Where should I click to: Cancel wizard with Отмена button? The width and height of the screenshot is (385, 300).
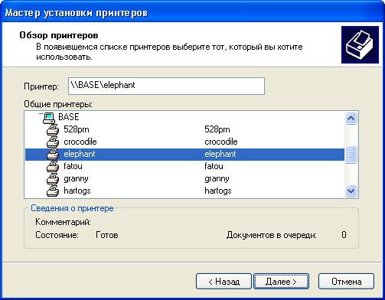347,282
